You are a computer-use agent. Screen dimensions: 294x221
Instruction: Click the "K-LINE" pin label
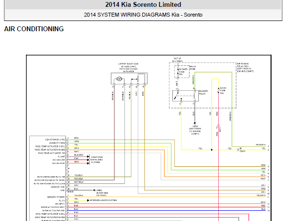coord(62,157)
